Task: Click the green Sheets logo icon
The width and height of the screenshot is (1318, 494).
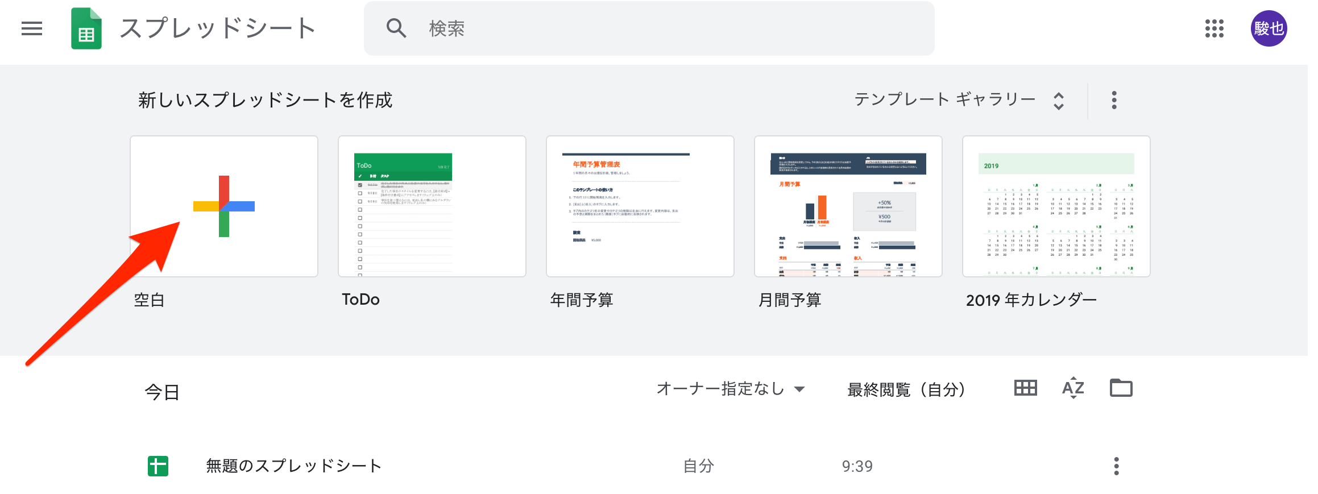Action: pyautogui.click(x=86, y=28)
